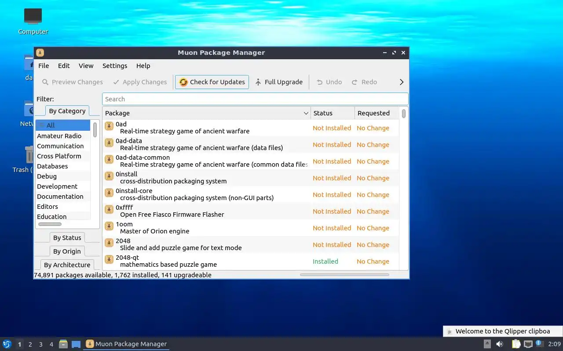Click the Open Free Fiasco Firmware Flasher text
563x351 pixels.
coord(172,215)
